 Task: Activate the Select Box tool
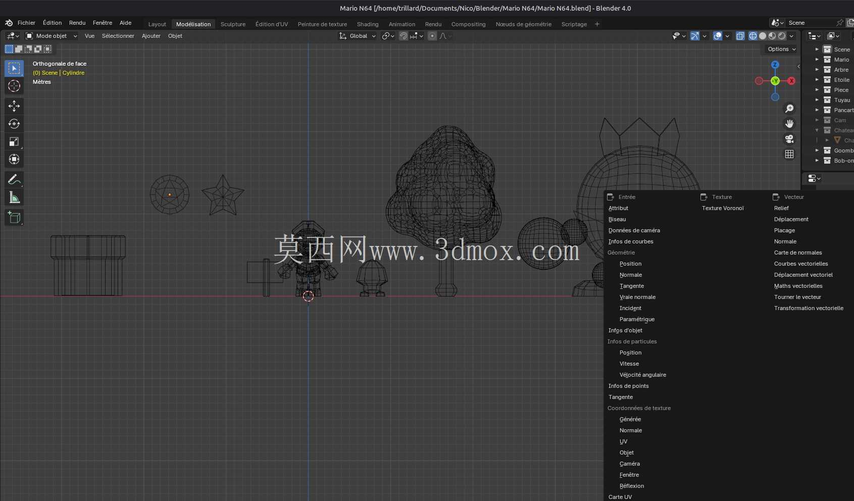(14, 68)
